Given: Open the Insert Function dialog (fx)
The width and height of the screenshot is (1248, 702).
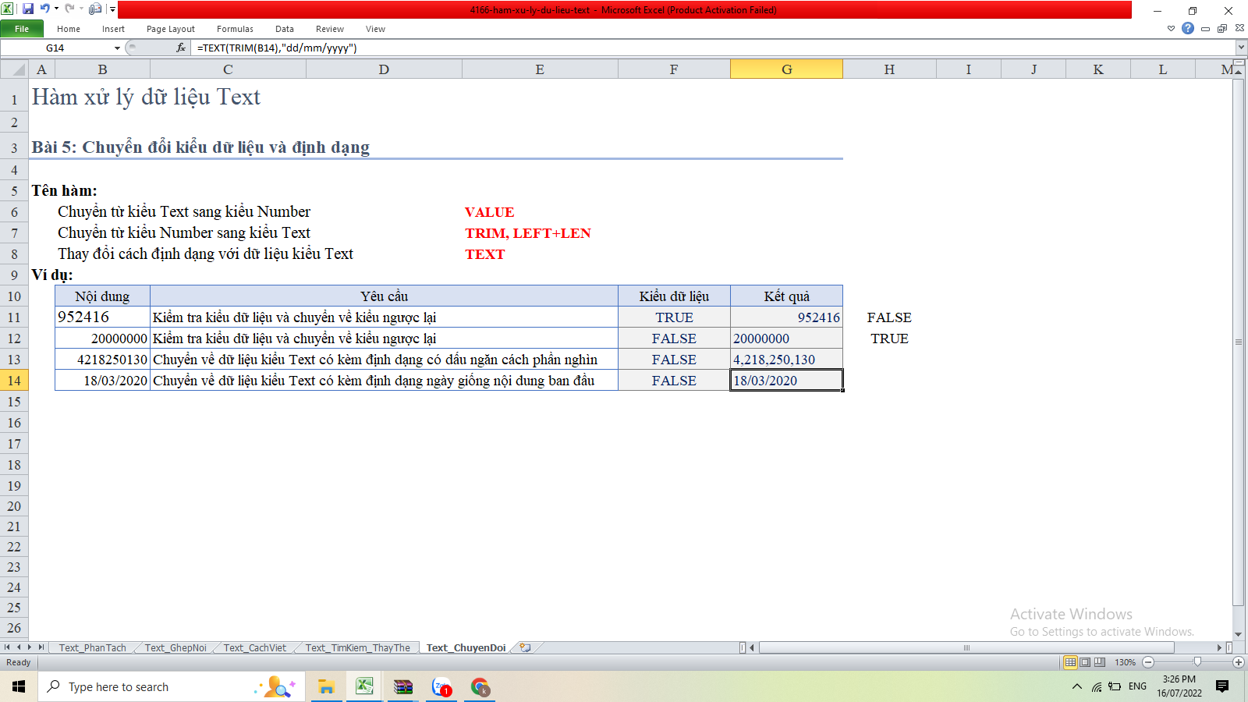Looking at the screenshot, I should 181,48.
